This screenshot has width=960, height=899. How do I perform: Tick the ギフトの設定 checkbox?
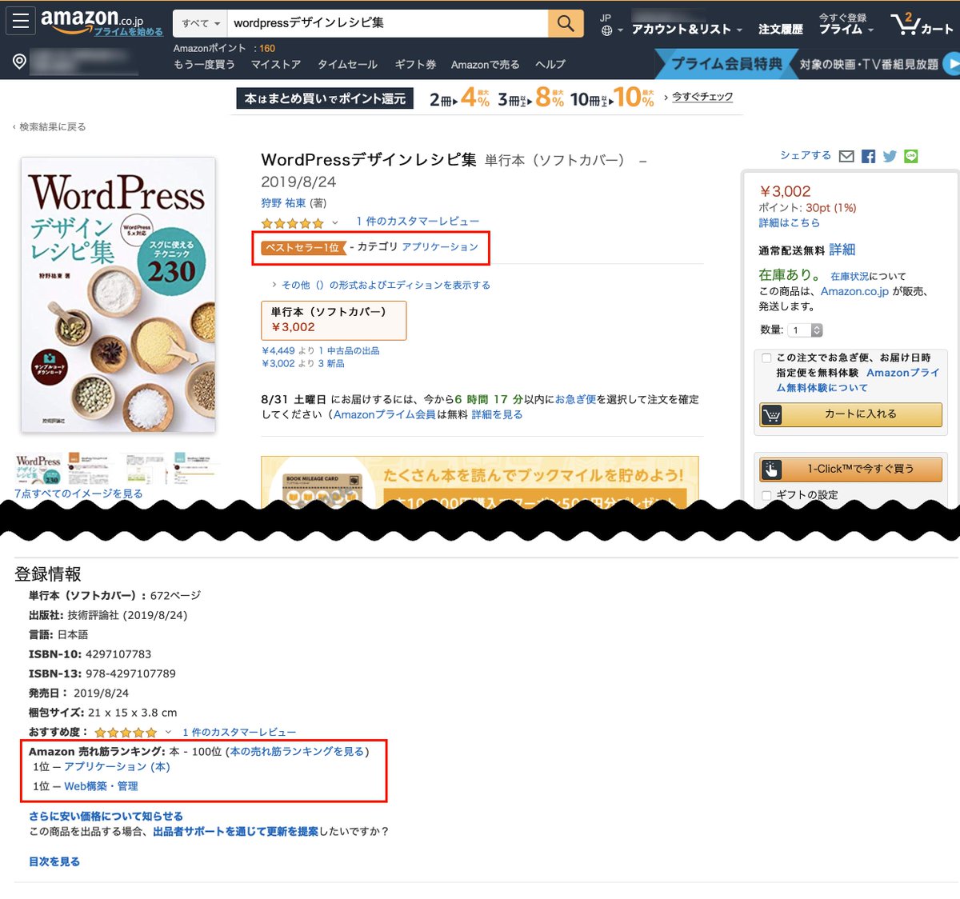766,495
